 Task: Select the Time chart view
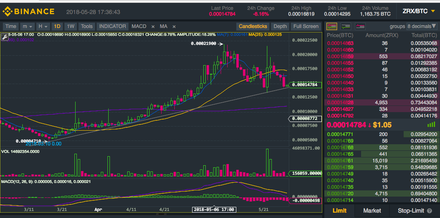click(11, 27)
